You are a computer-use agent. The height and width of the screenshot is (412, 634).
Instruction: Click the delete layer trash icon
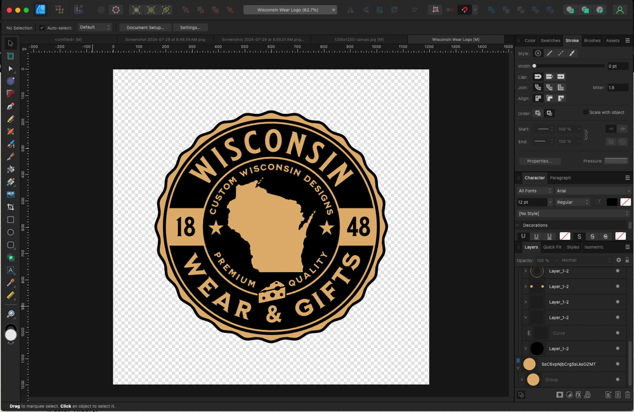pos(628,395)
